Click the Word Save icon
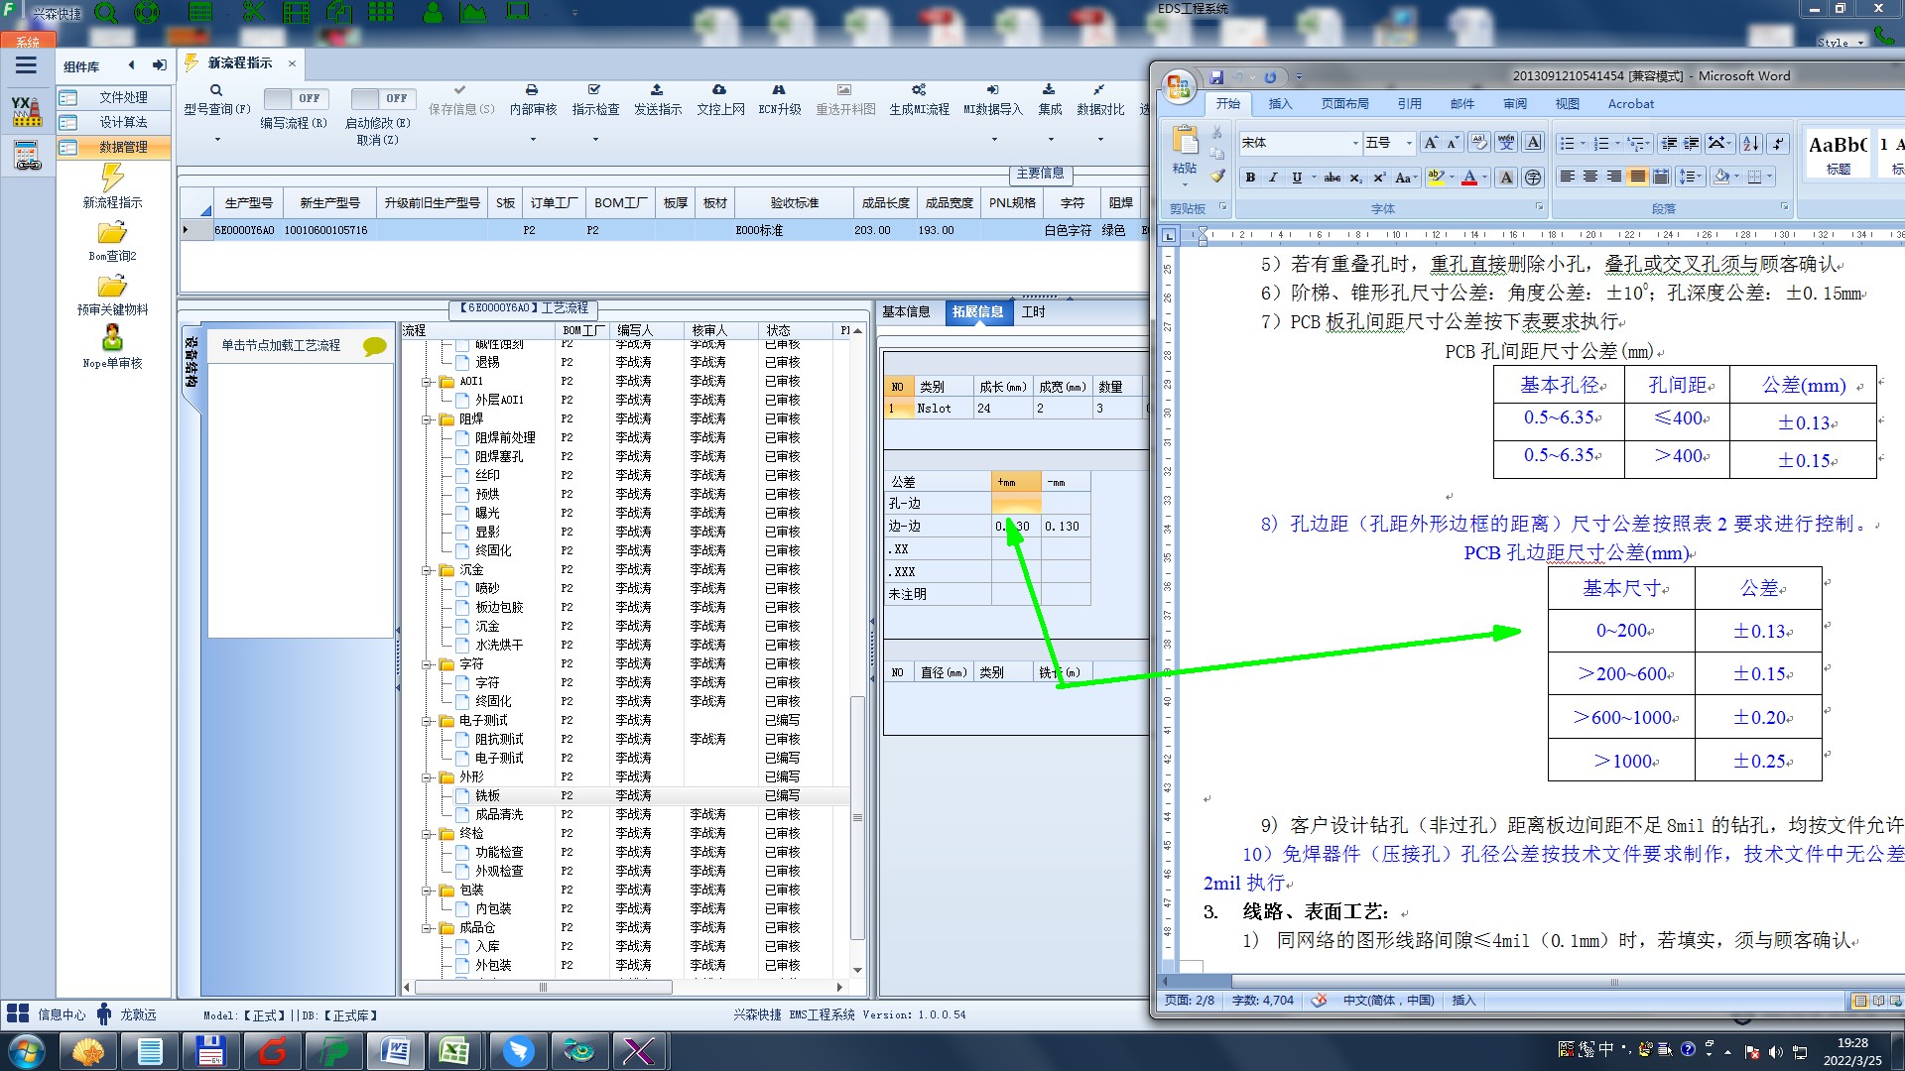The height and width of the screenshot is (1071, 1905). 1217,77
